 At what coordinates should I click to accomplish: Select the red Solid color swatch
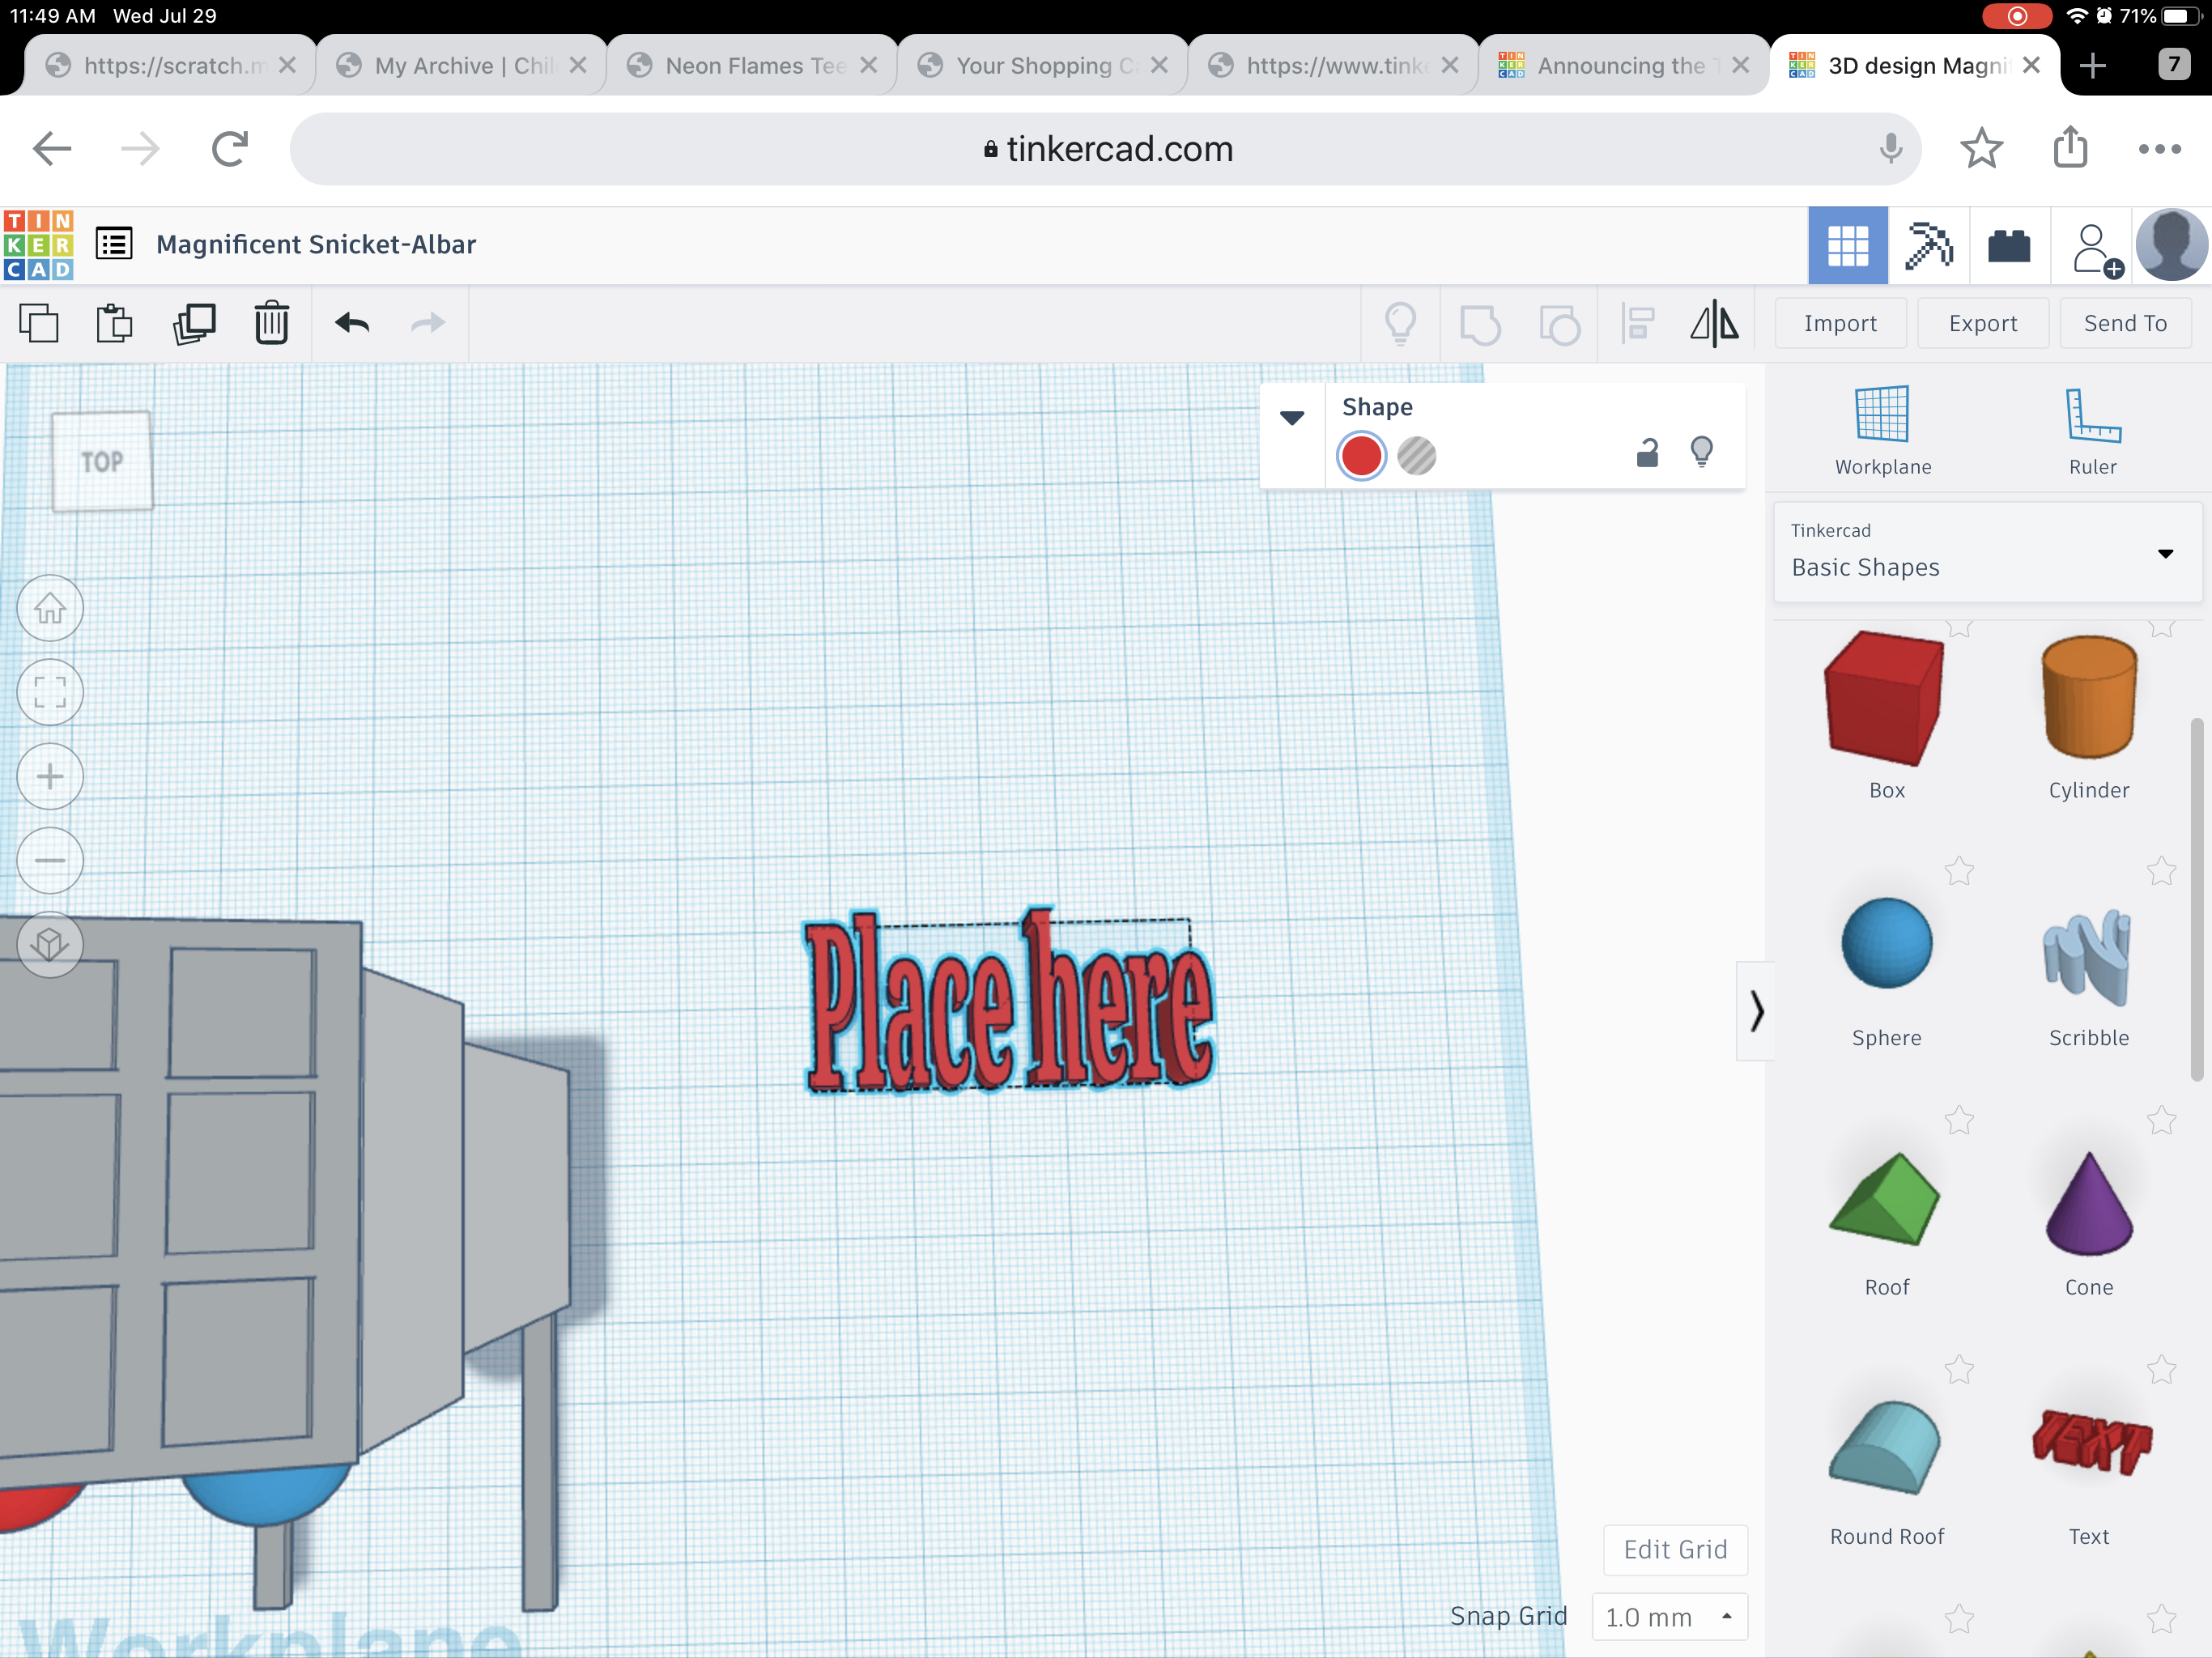(x=1361, y=456)
